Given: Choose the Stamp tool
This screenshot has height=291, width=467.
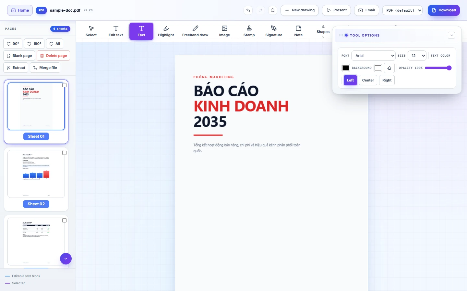Looking at the screenshot, I should coord(249,31).
